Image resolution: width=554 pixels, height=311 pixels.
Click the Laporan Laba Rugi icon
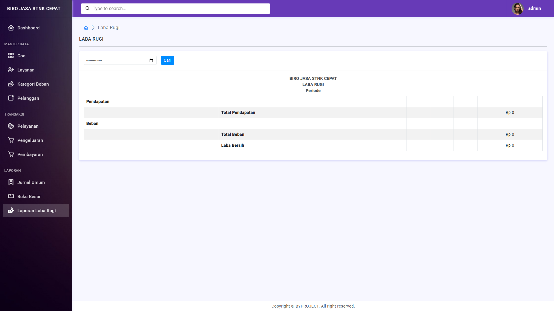click(x=11, y=210)
